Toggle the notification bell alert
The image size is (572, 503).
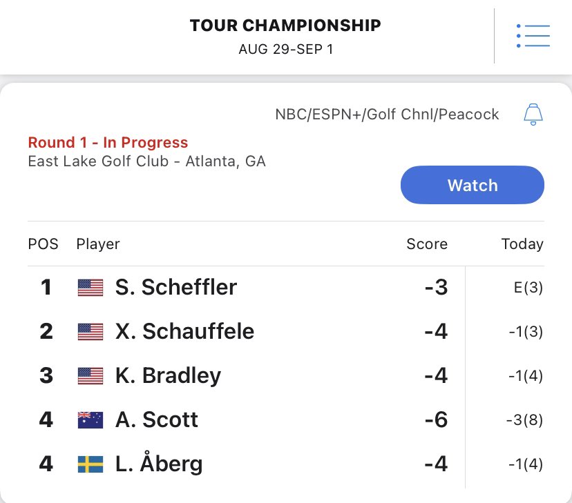[x=533, y=115]
